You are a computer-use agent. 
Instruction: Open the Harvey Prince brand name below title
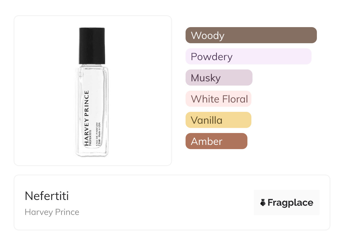tap(52, 212)
